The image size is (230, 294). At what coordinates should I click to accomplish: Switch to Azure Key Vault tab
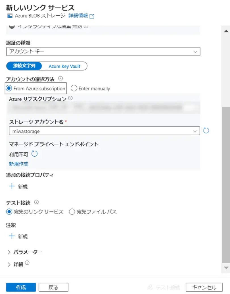click(x=64, y=66)
